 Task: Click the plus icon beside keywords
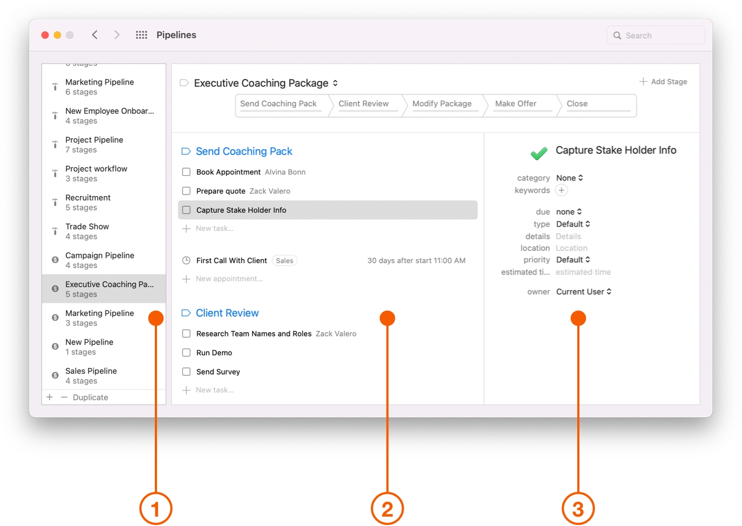(561, 190)
